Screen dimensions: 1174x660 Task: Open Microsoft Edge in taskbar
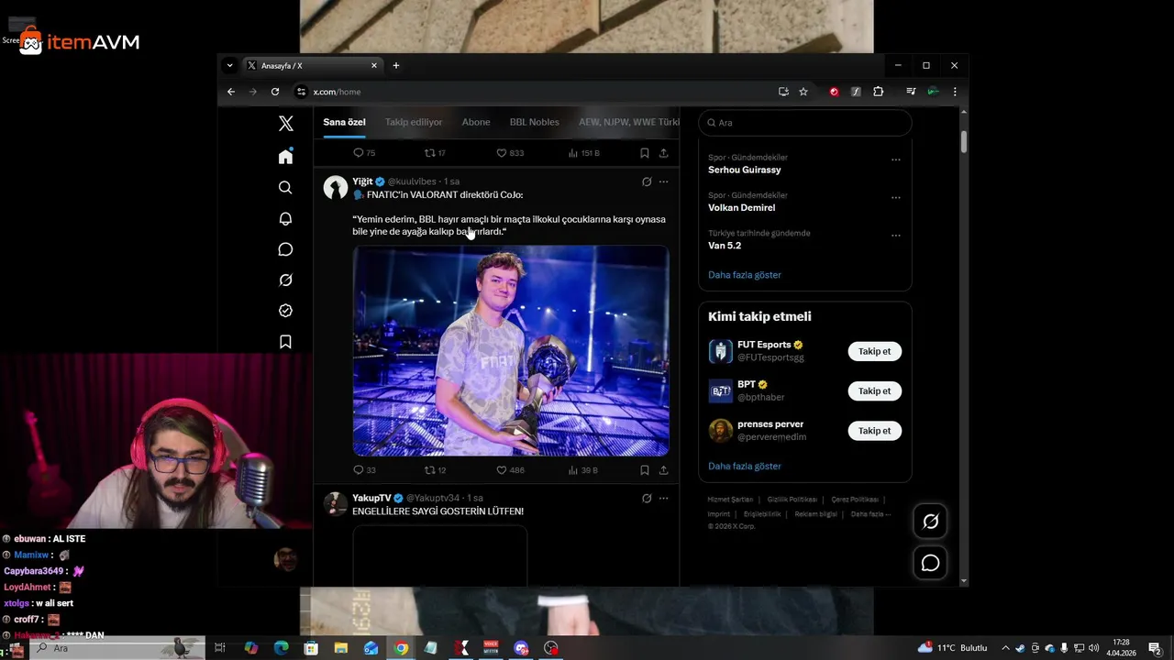pyautogui.click(x=282, y=648)
